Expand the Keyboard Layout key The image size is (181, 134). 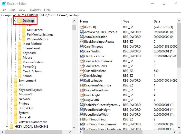click(11, 90)
